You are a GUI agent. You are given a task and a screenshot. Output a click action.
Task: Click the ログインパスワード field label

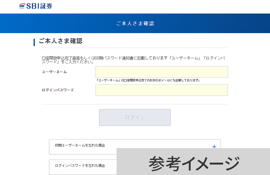tap(58, 90)
